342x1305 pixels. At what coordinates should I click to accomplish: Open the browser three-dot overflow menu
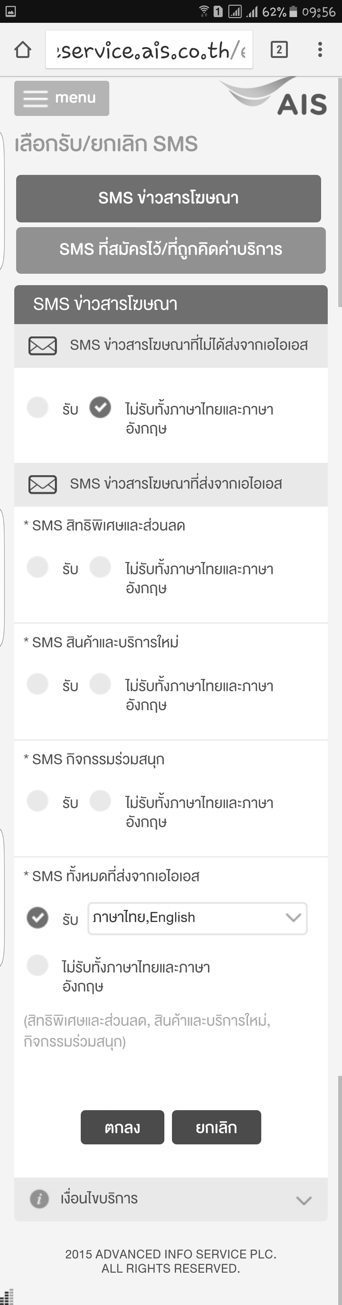[320, 50]
